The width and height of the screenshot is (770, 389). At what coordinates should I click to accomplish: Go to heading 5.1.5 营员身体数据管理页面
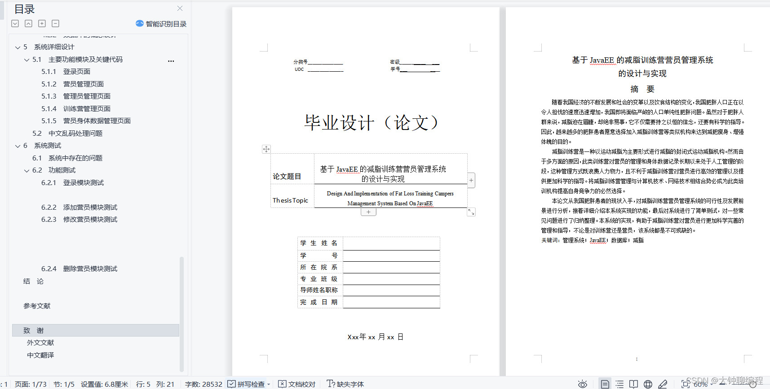(x=86, y=121)
